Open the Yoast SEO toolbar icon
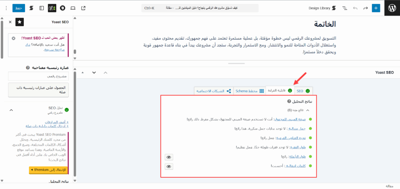This screenshot has width=400, height=189. point(52,8)
